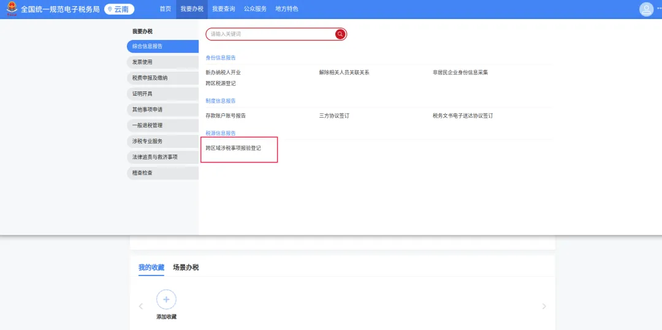The width and height of the screenshot is (662, 330).
Task: Open the 公众服务 menu
Action: click(255, 9)
